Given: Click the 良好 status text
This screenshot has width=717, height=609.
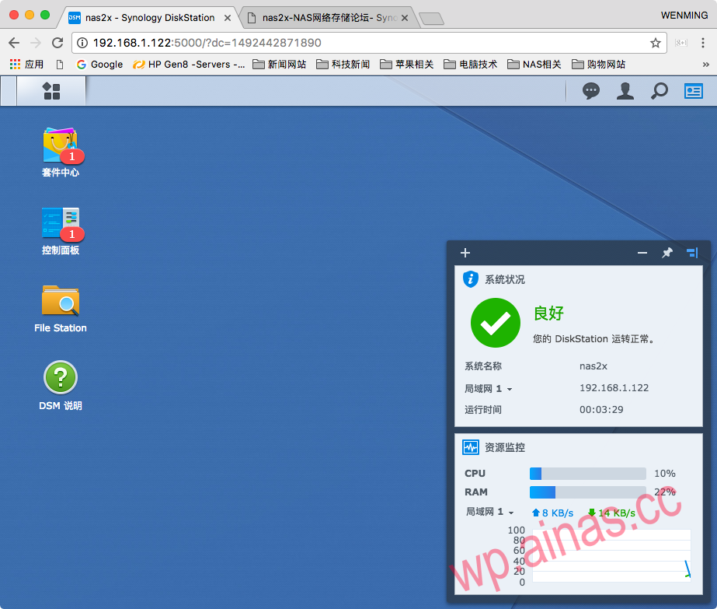Looking at the screenshot, I should pyautogui.click(x=548, y=313).
